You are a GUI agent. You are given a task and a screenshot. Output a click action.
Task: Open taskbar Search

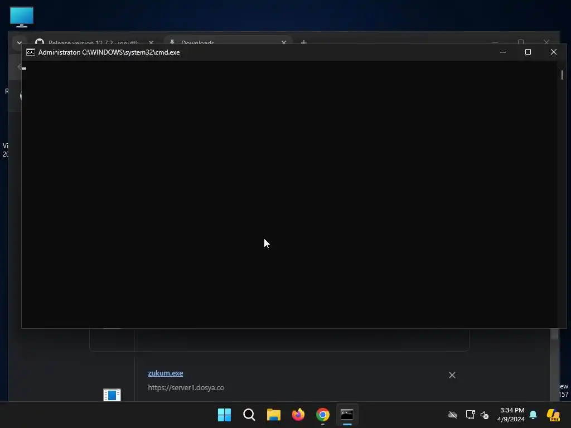tap(249, 415)
